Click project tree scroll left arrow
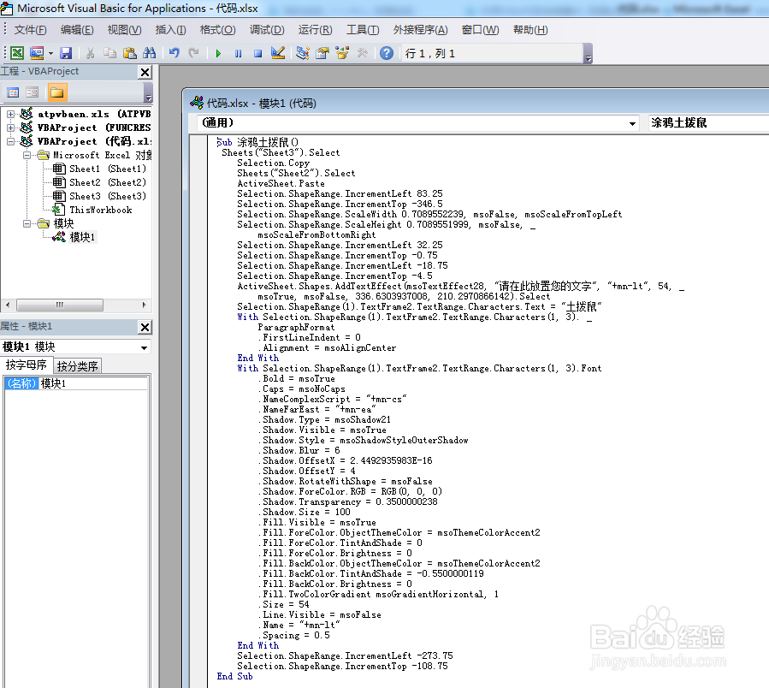The width and height of the screenshot is (769, 688). (8, 305)
